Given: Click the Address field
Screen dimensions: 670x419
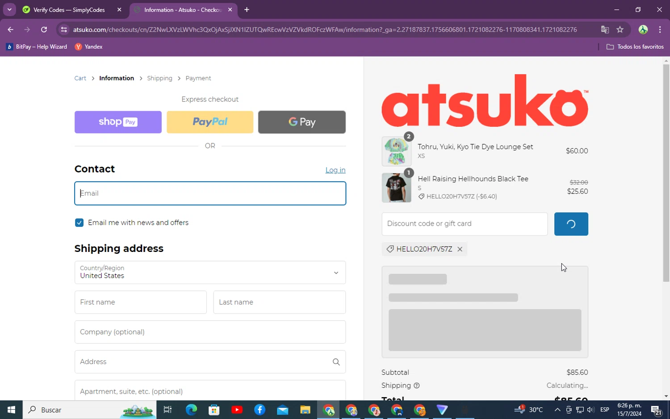Looking at the screenshot, I should 210,362.
